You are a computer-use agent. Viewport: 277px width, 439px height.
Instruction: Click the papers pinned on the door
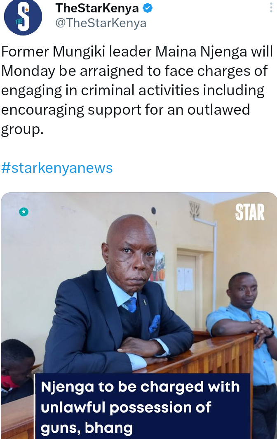click(x=185, y=279)
